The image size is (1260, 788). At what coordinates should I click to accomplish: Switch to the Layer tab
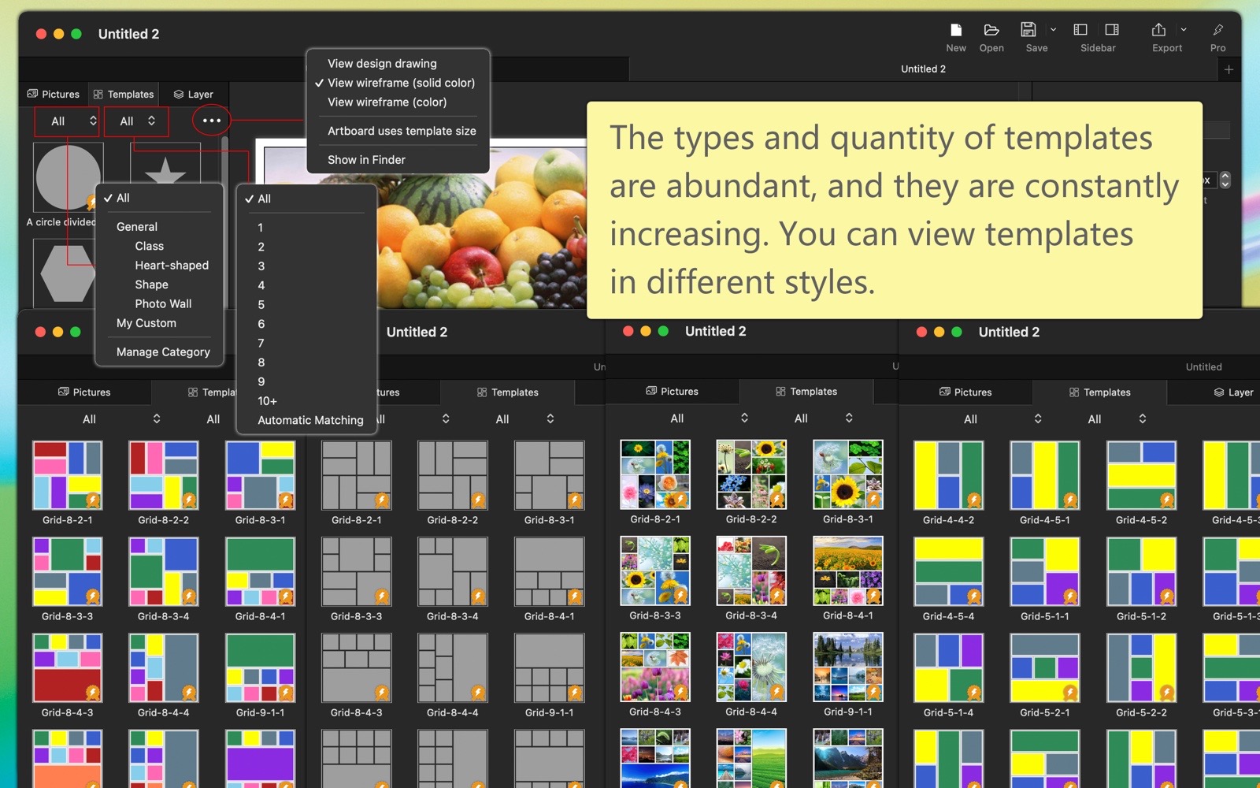[194, 95]
